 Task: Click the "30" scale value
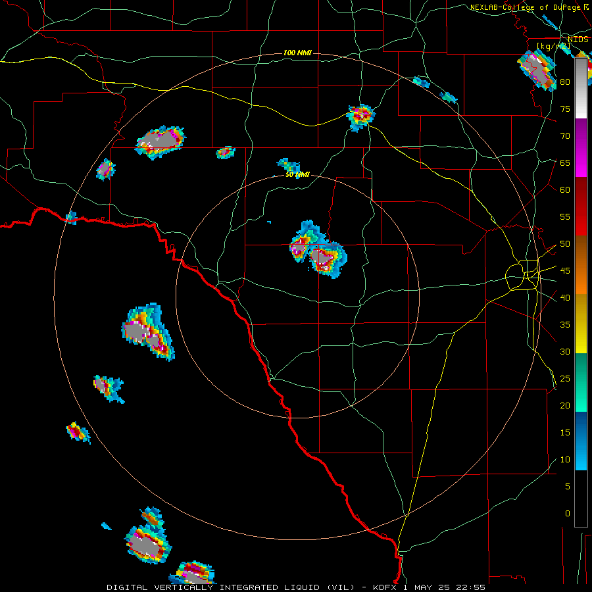coord(565,351)
